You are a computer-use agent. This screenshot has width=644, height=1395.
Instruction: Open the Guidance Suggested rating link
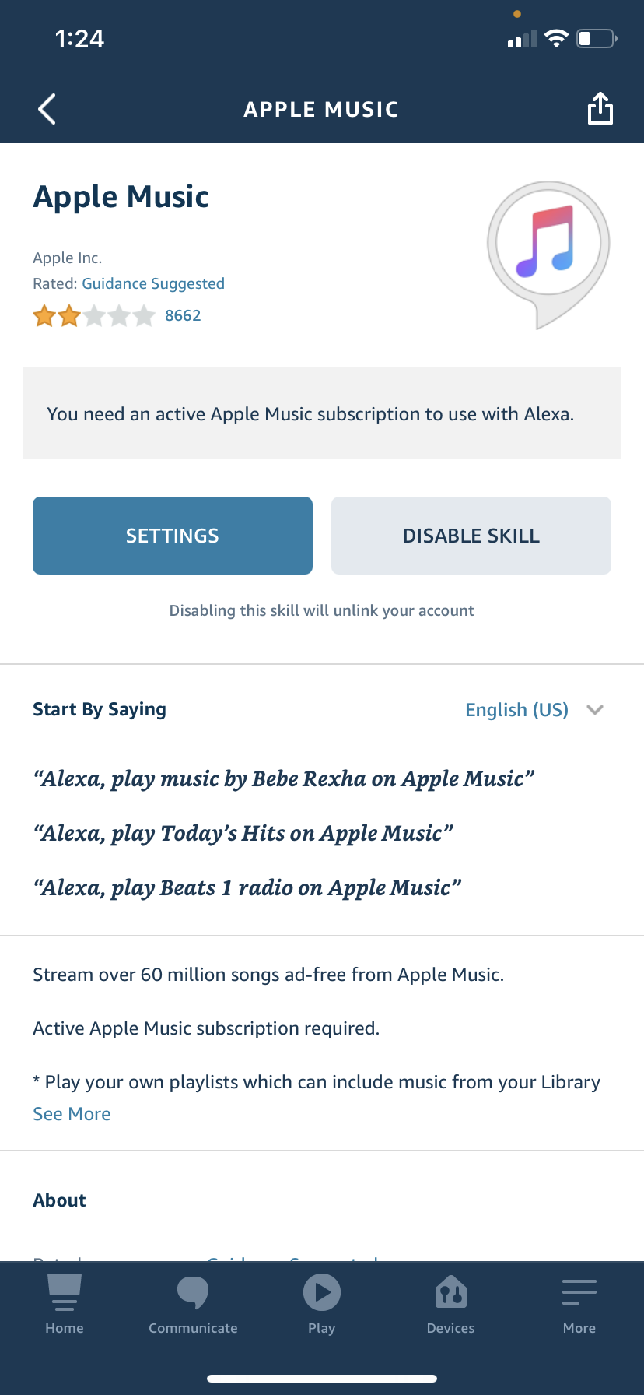point(152,283)
